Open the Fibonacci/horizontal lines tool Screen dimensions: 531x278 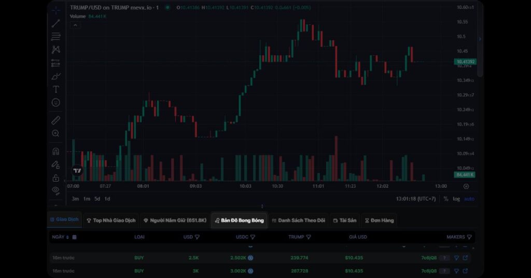56,37
